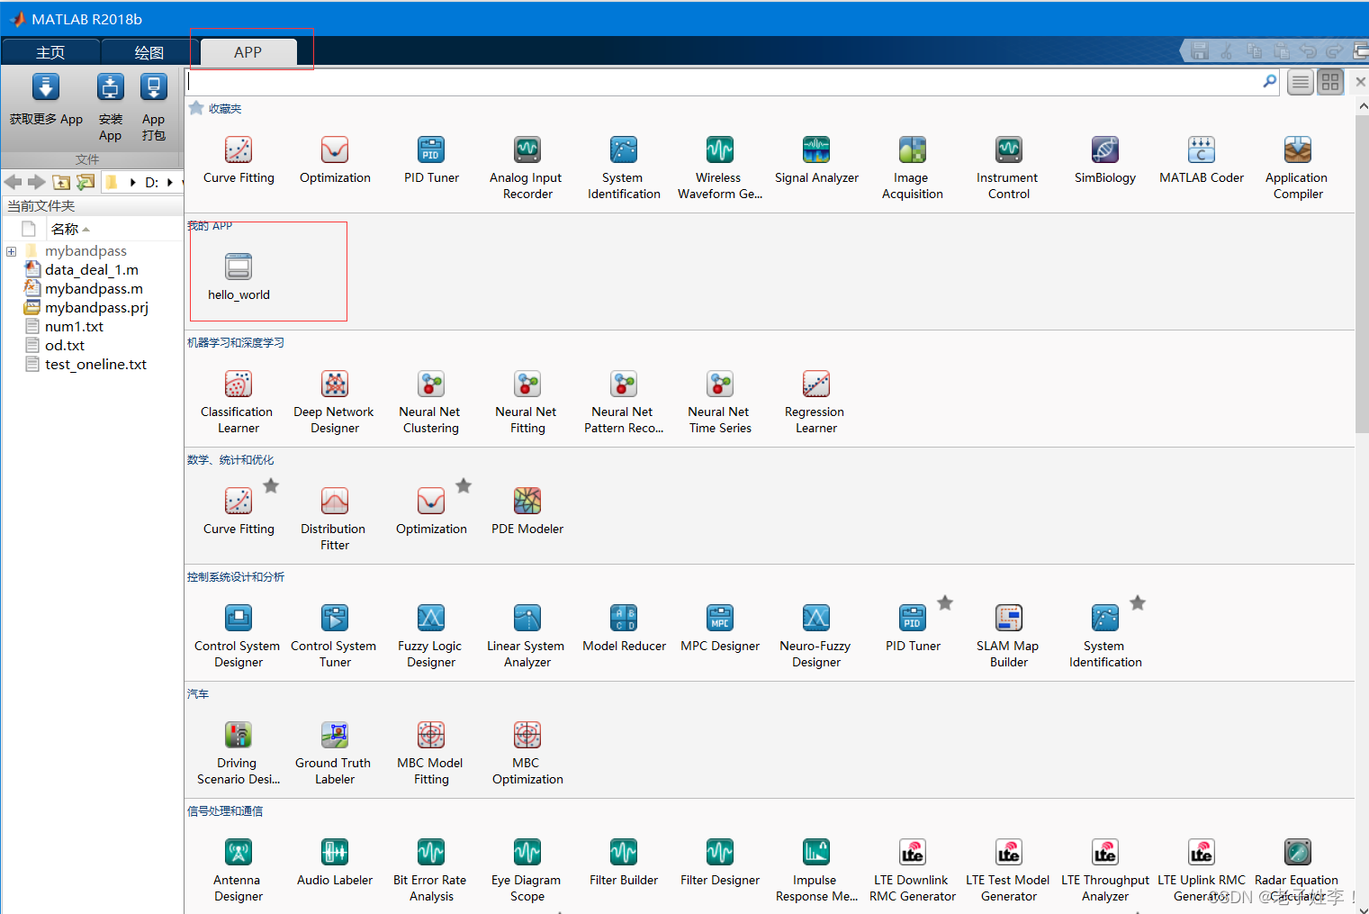Screen dimensions: 1369x914
Task: Select file data_deal_1.m
Action: [92, 270]
